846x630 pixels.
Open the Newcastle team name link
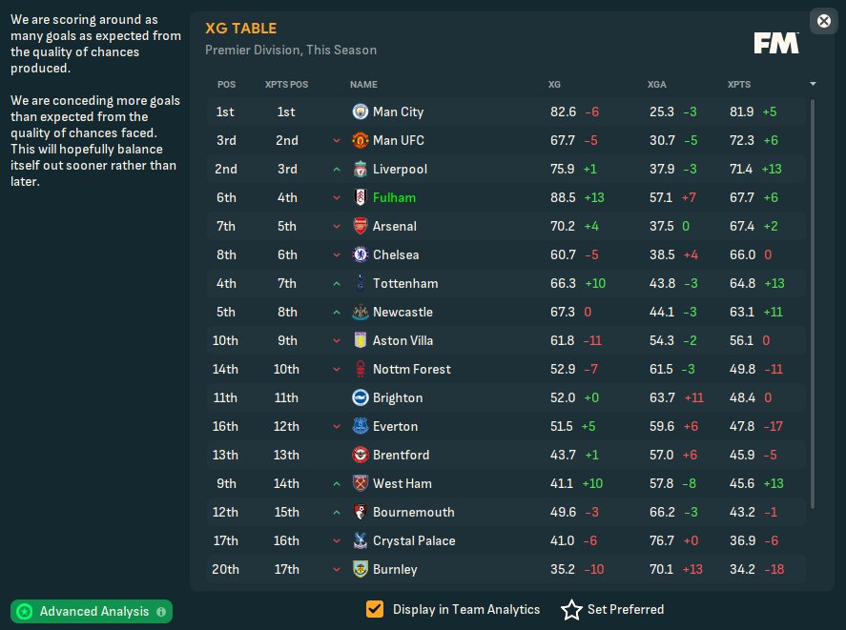(402, 312)
